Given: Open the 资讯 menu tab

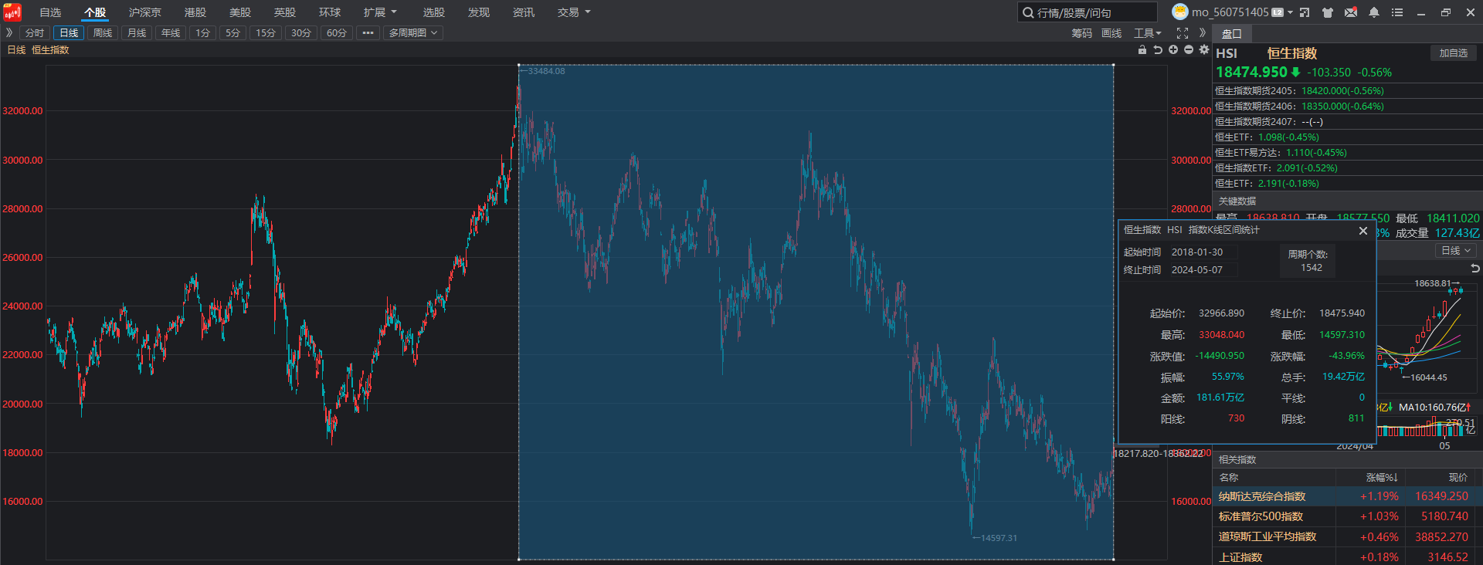Looking at the screenshot, I should pyautogui.click(x=524, y=12).
